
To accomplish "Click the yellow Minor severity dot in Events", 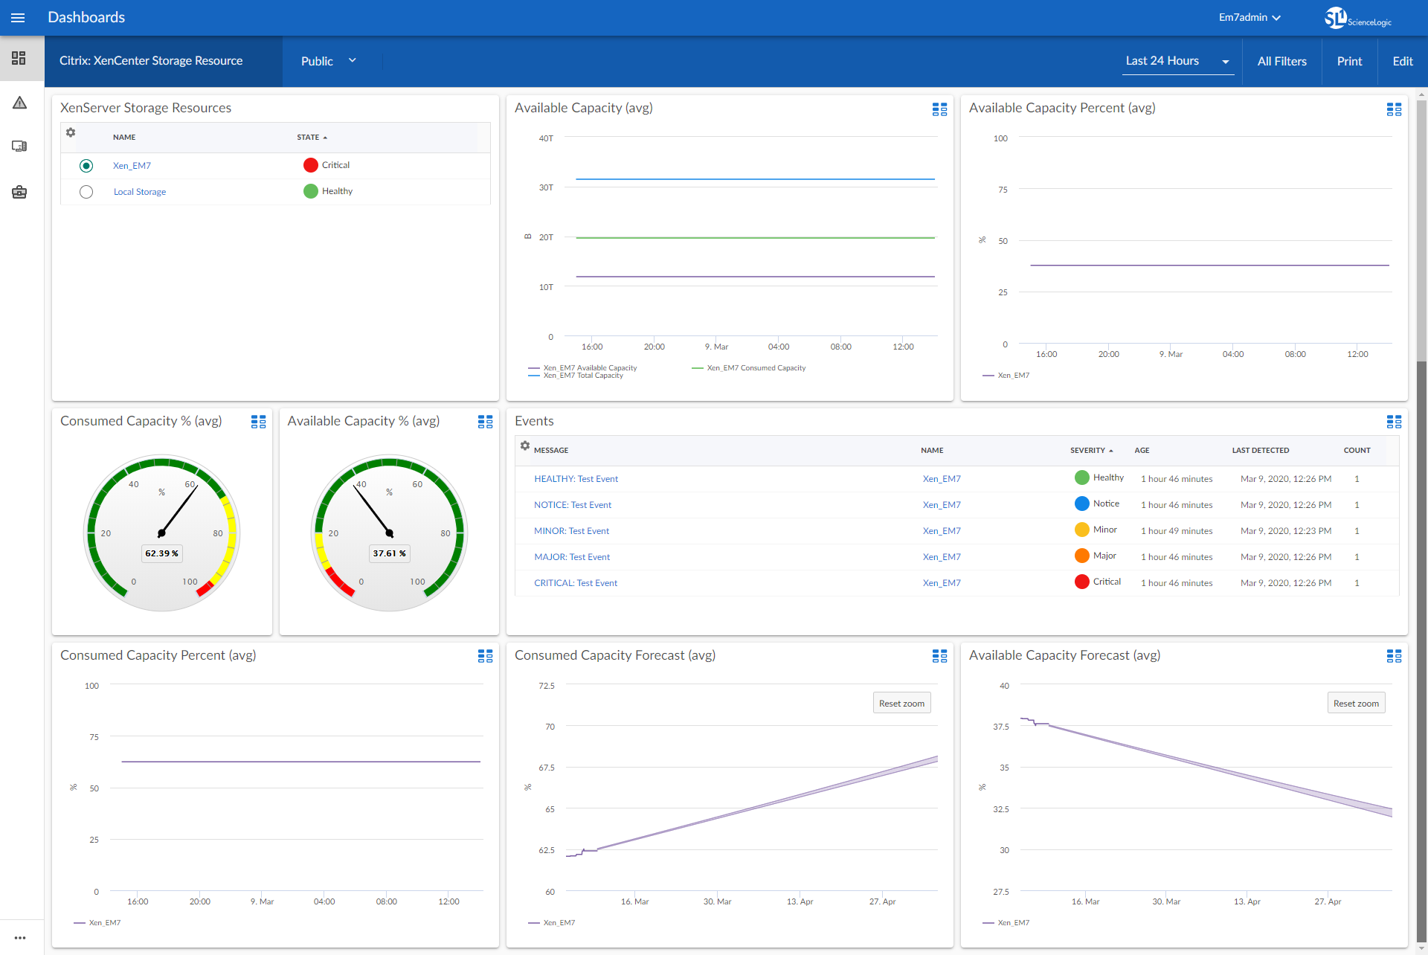I will coord(1082,530).
